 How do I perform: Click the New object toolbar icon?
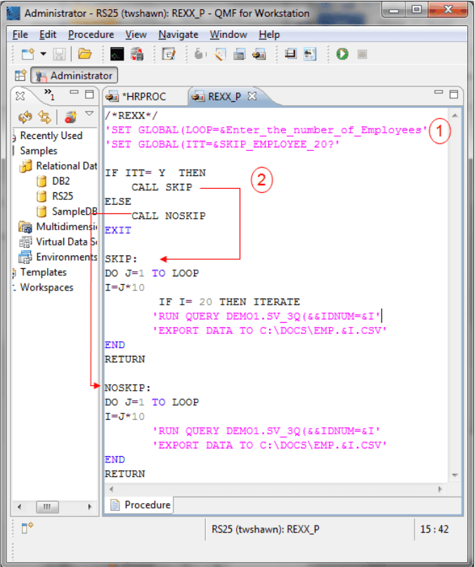coord(28,54)
